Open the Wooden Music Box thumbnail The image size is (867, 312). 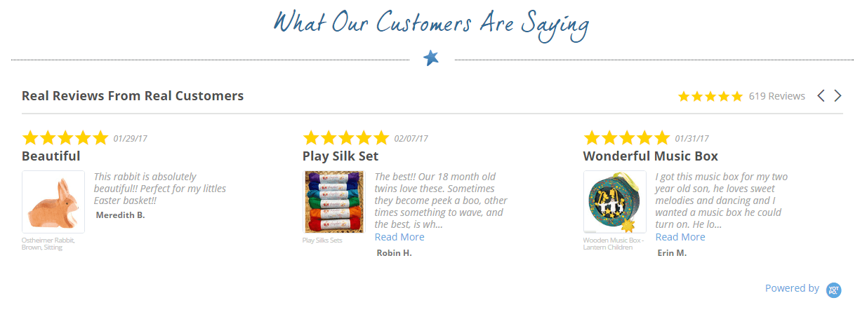point(615,202)
